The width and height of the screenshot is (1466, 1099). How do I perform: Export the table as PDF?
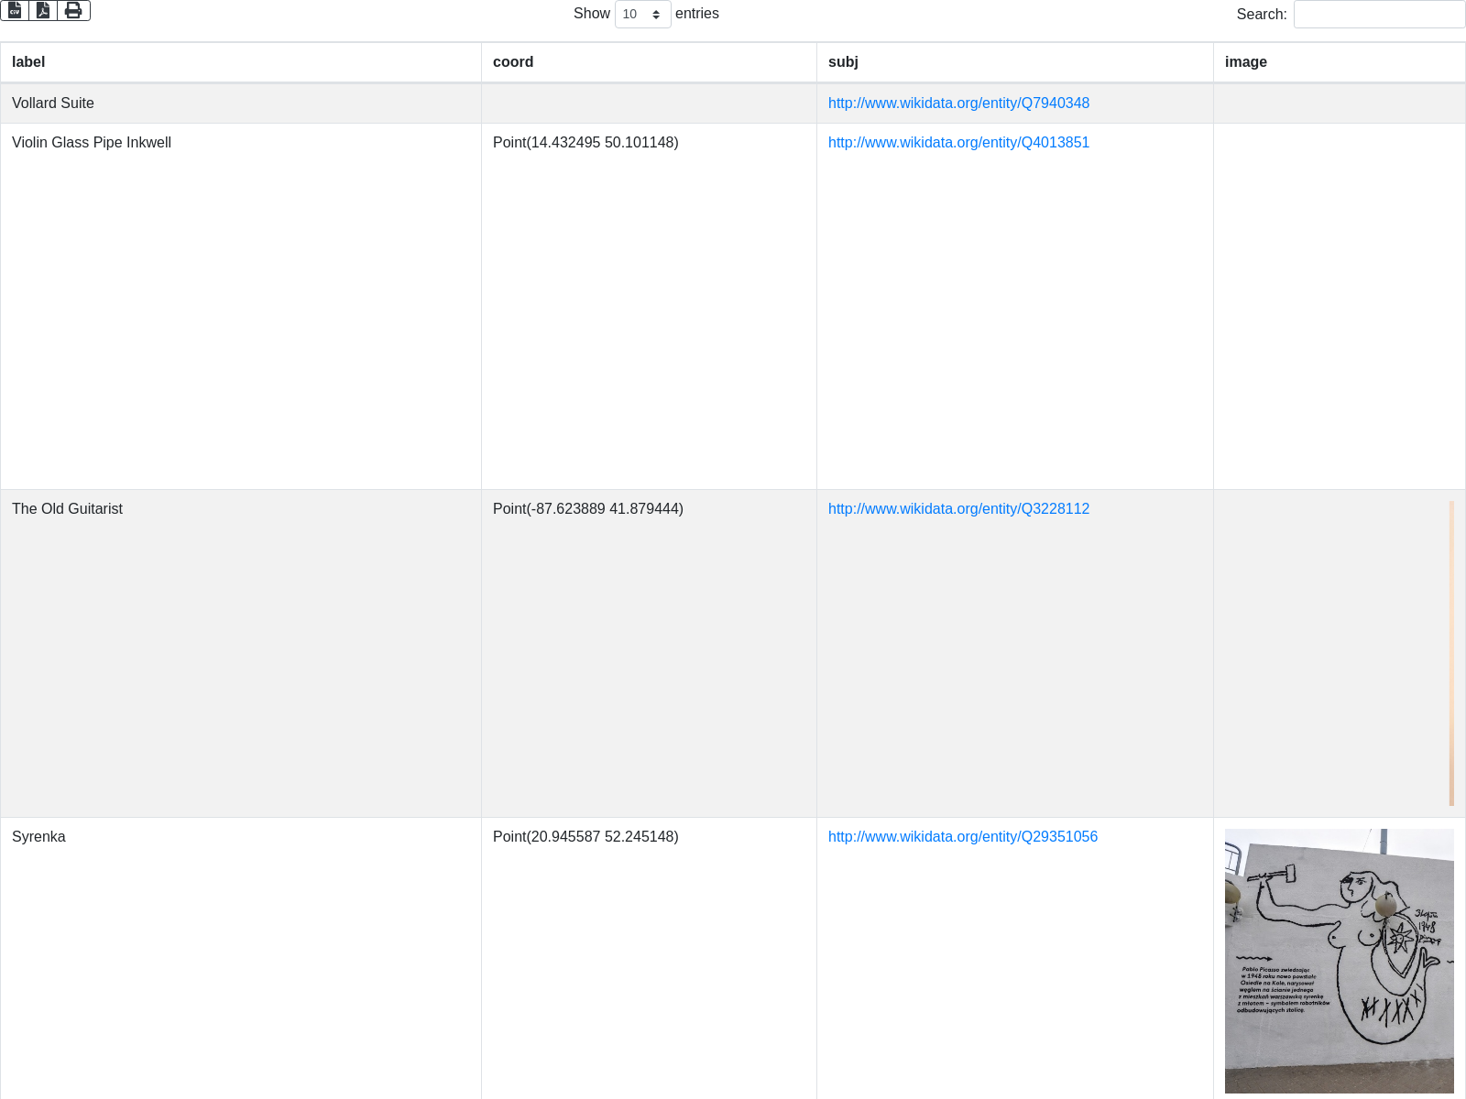pos(43,10)
